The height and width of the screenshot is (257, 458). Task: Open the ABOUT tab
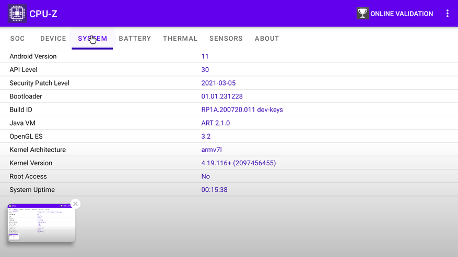tap(267, 39)
